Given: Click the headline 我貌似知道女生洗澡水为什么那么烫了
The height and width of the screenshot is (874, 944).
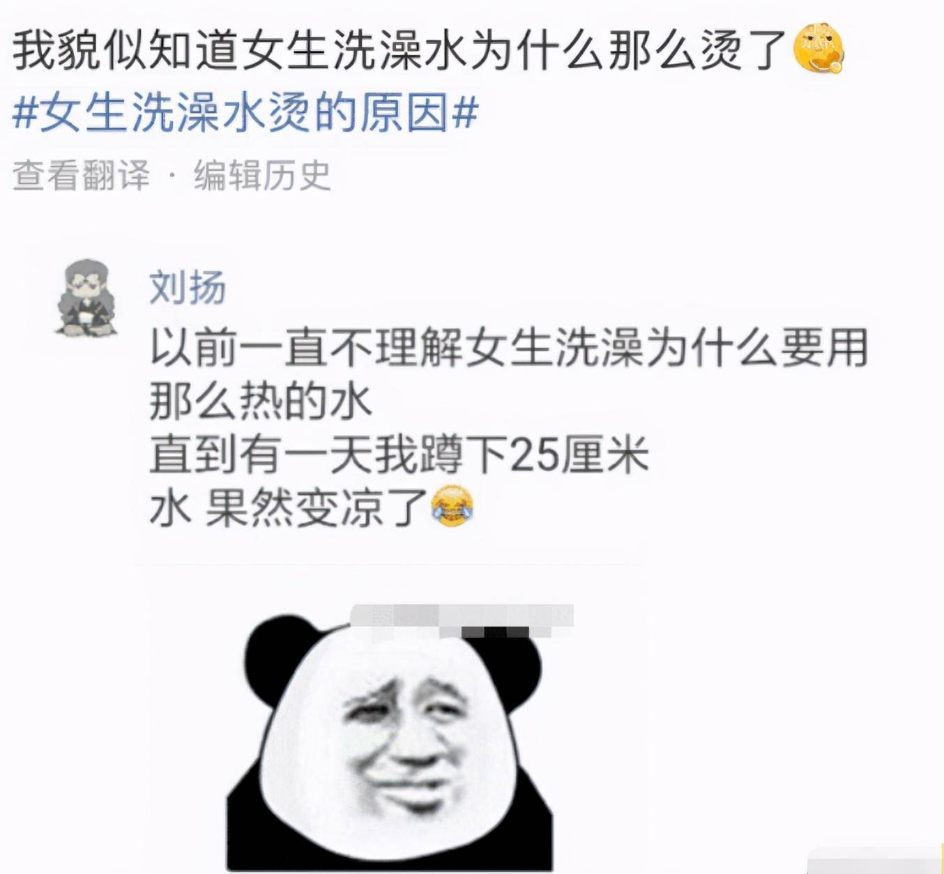Looking at the screenshot, I should (399, 49).
